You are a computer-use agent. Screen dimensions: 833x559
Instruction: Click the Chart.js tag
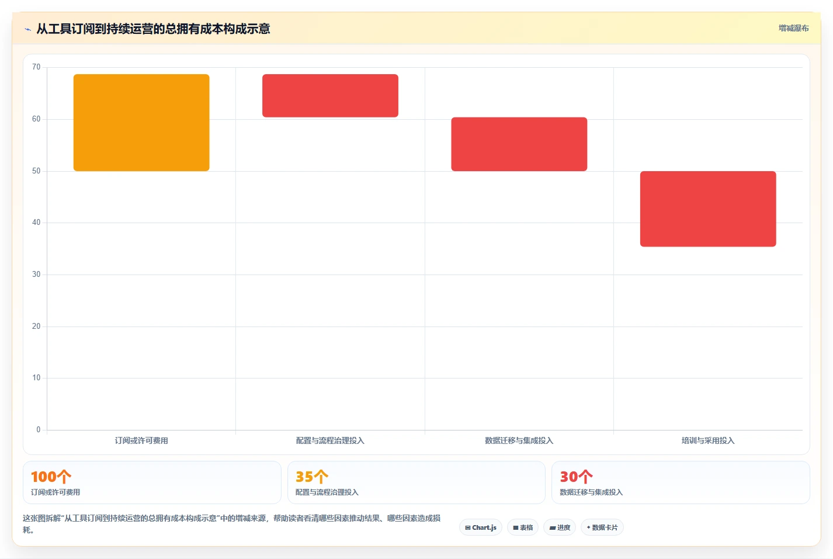point(481,527)
